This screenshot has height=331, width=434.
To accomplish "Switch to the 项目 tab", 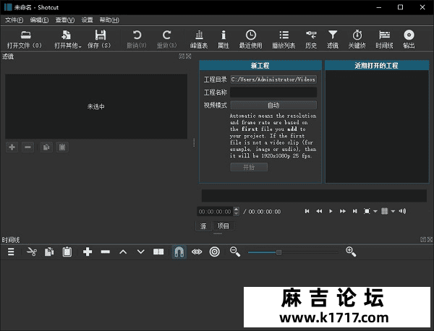I will tap(224, 226).
